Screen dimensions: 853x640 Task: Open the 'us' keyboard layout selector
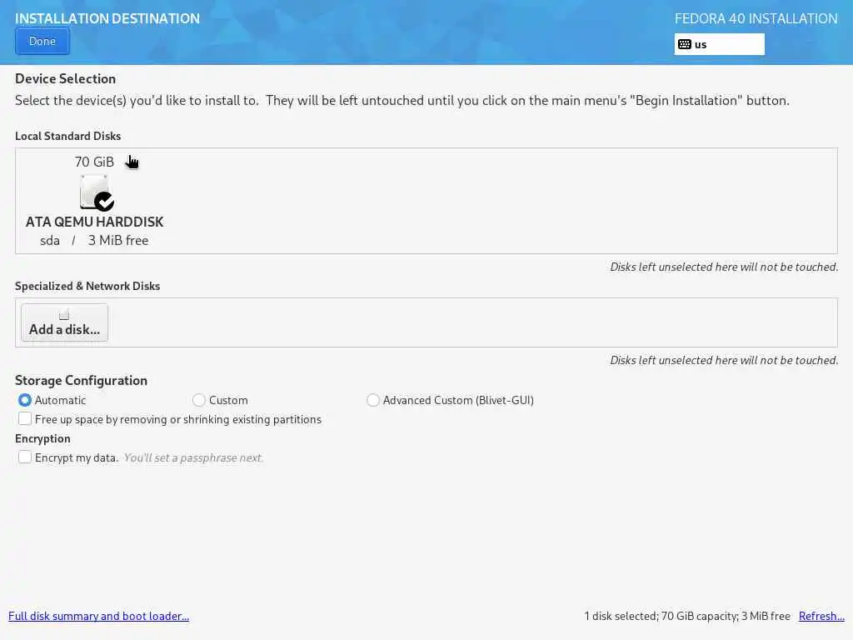click(719, 45)
